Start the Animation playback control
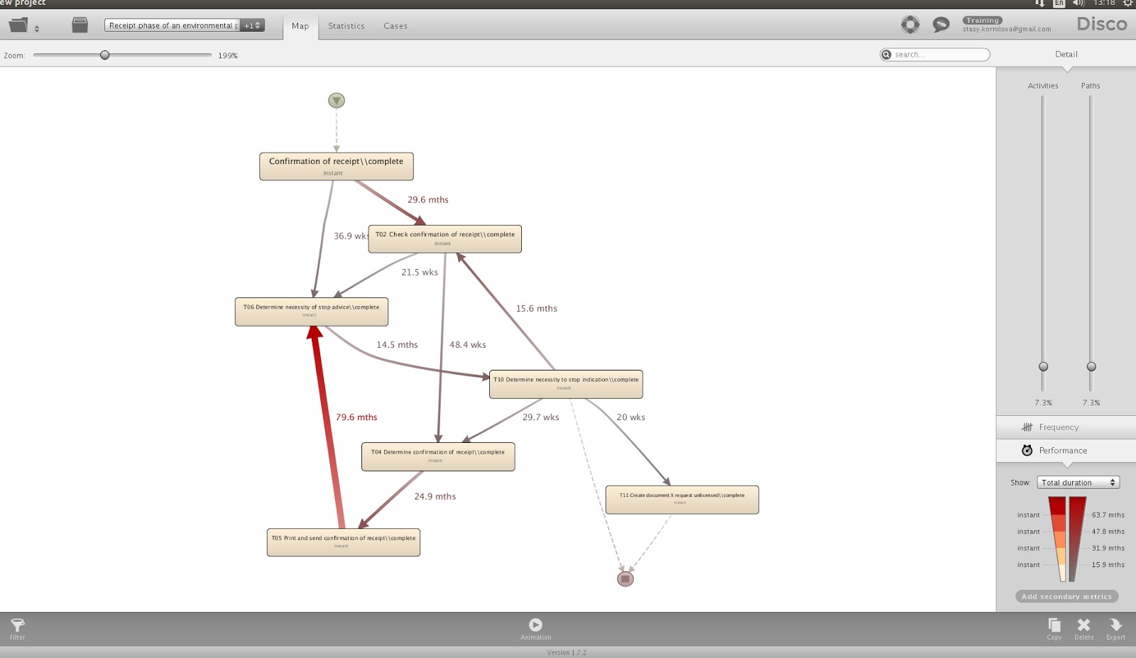 [x=536, y=625]
